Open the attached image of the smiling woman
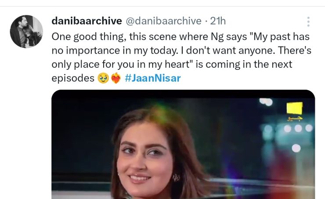 [183, 145]
